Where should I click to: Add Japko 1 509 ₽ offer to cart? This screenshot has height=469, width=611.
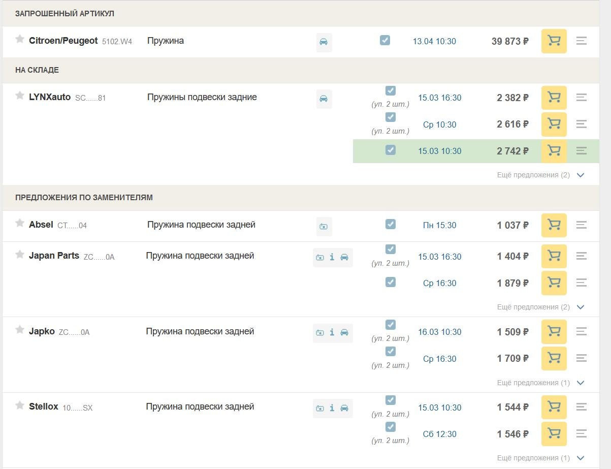click(554, 332)
